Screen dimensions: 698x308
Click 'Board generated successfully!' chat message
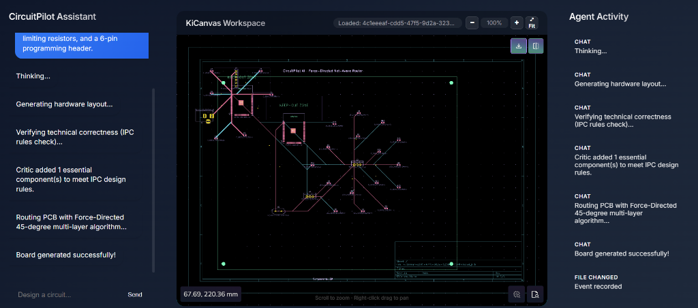coord(66,255)
